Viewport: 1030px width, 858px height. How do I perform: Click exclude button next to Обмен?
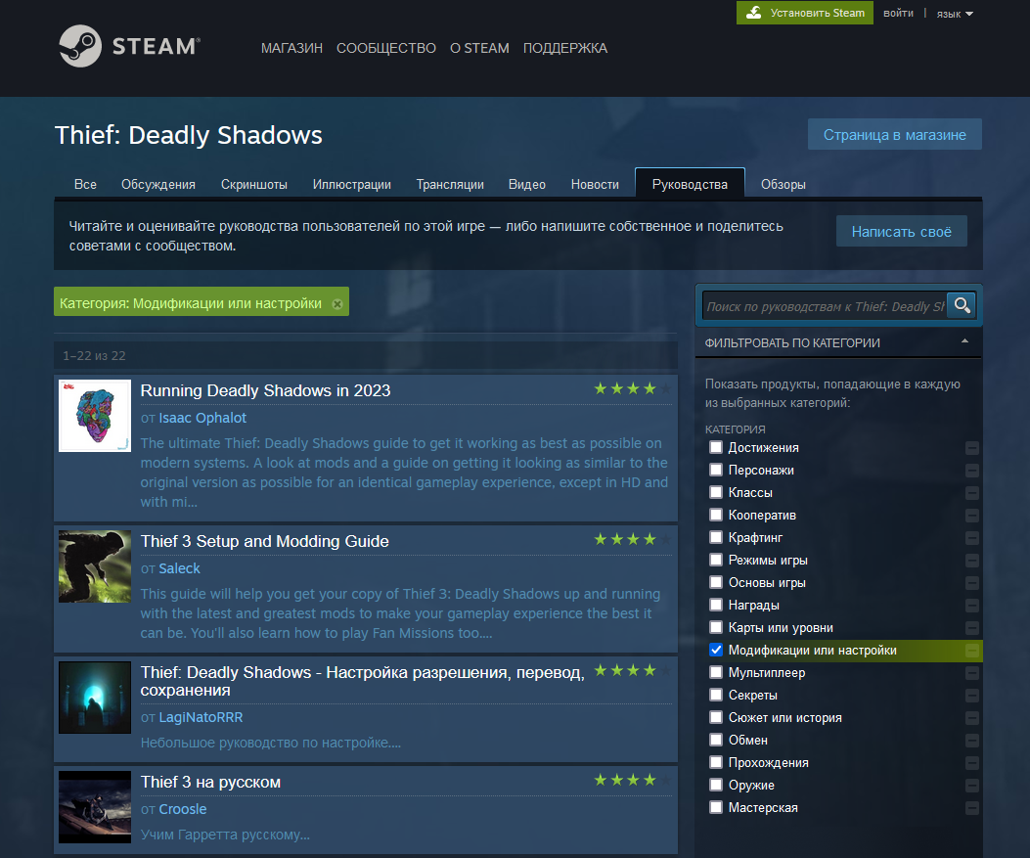972,741
